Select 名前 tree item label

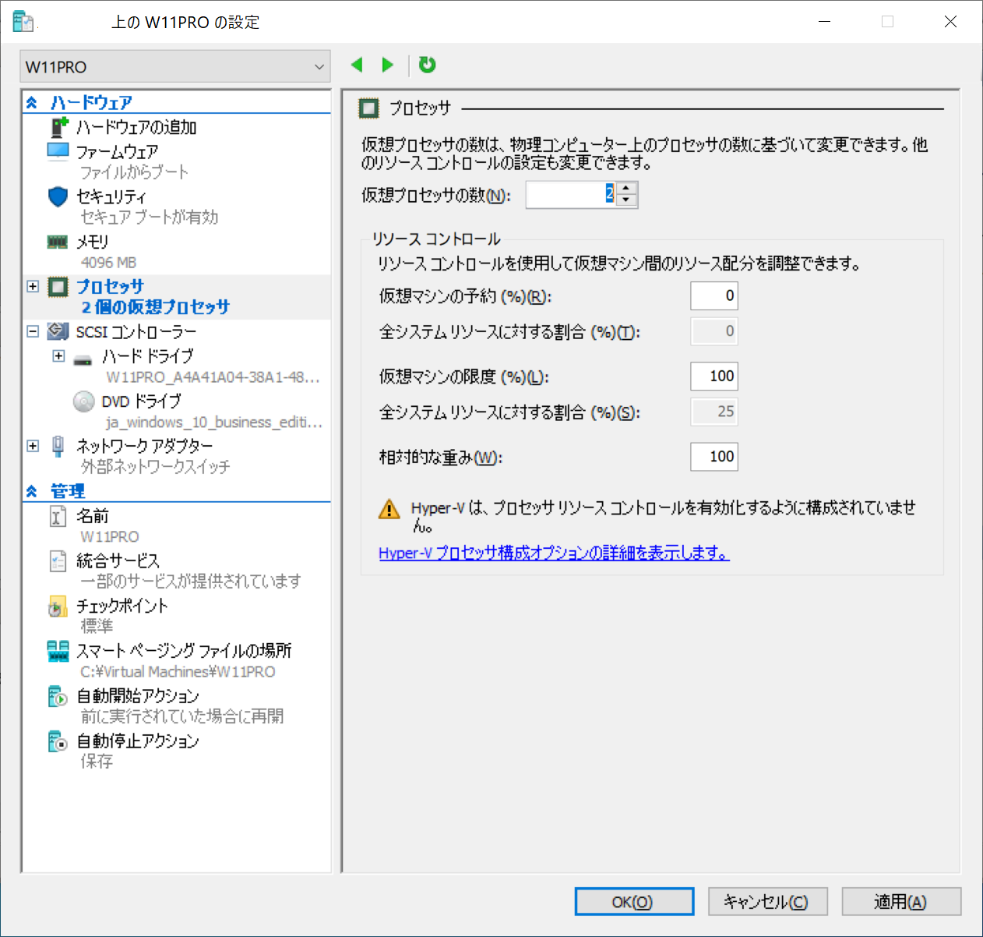point(92,516)
